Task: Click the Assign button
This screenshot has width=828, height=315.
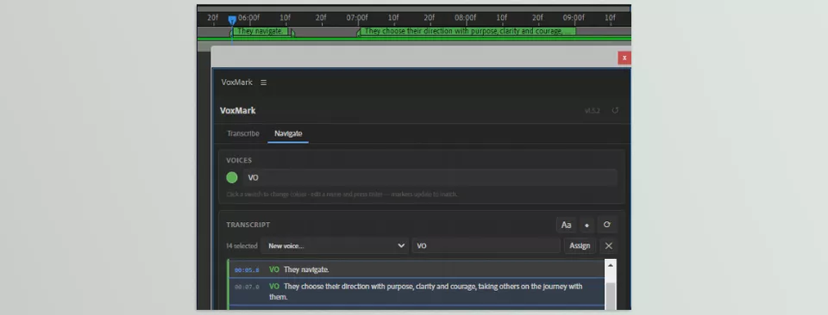Action: pyautogui.click(x=580, y=246)
